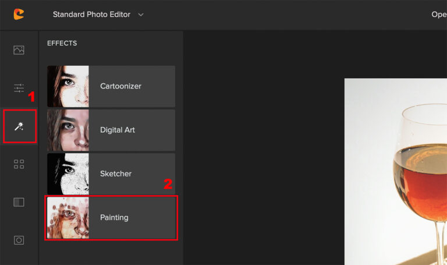Click the EFFECTS panel heading
The width and height of the screenshot is (447, 265).
coord(62,43)
